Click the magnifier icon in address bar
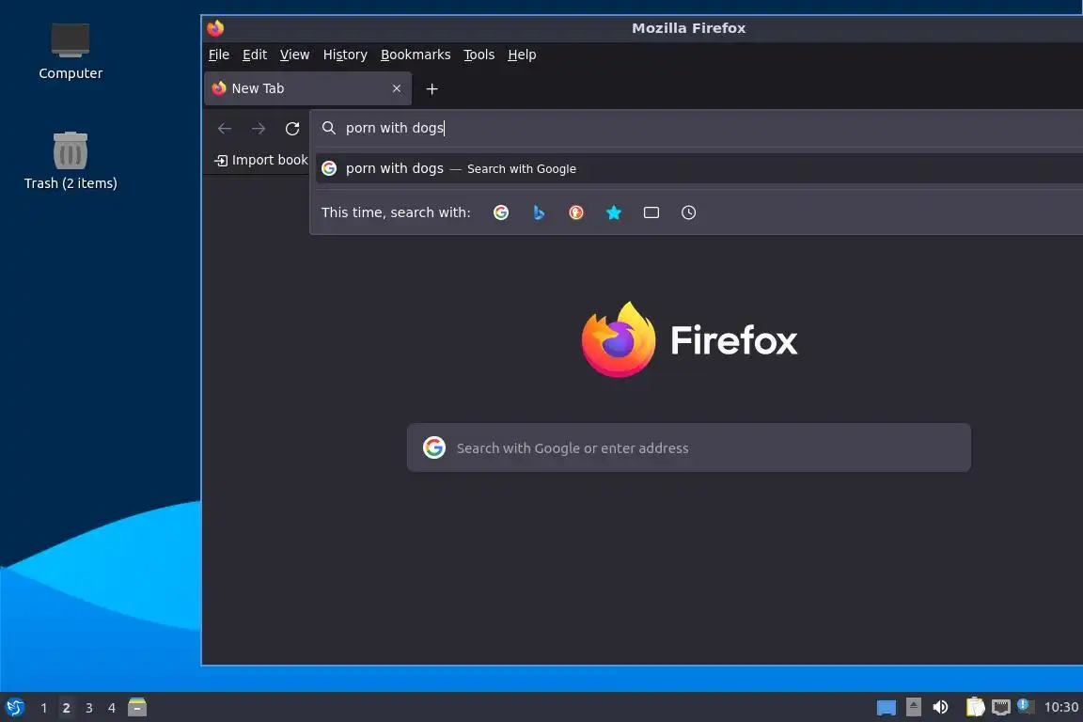Viewport: 1083px width, 722px height. pos(329,128)
